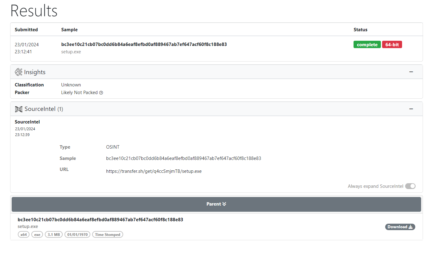Click the Time Stomped tag

click(108, 235)
